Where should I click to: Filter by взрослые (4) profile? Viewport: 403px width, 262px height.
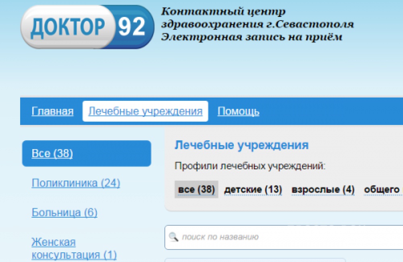pyautogui.click(x=323, y=189)
